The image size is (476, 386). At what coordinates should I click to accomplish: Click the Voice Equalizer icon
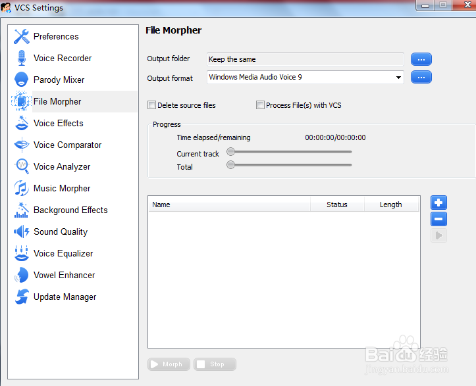tap(21, 253)
